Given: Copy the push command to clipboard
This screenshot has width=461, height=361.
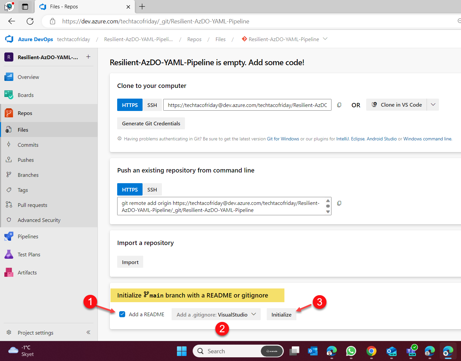Looking at the screenshot, I should 339,203.
